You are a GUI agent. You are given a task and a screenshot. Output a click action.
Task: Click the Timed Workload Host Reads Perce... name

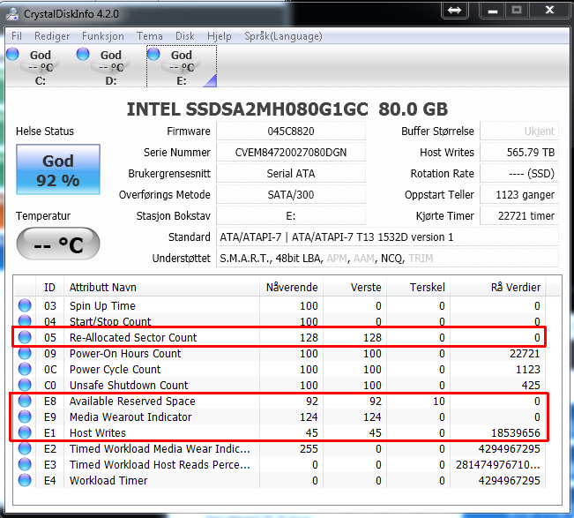[x=160, y=464]
